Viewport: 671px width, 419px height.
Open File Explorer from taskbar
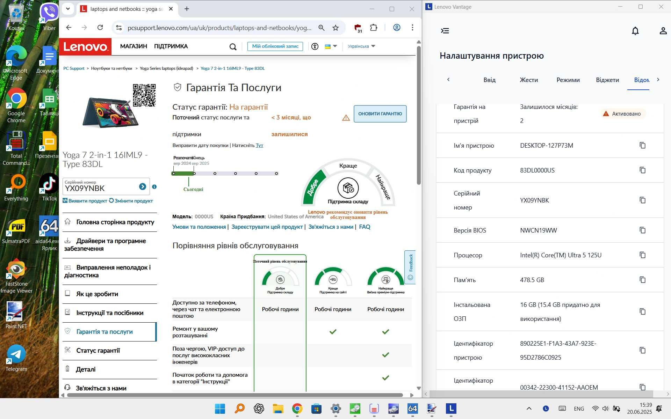coord(278,409)
